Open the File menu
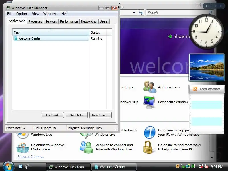The height and width of the screenshot is (171, 228). pos(10,14)
